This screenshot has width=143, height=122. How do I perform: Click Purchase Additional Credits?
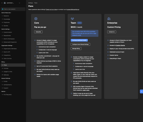click(79, 40)
